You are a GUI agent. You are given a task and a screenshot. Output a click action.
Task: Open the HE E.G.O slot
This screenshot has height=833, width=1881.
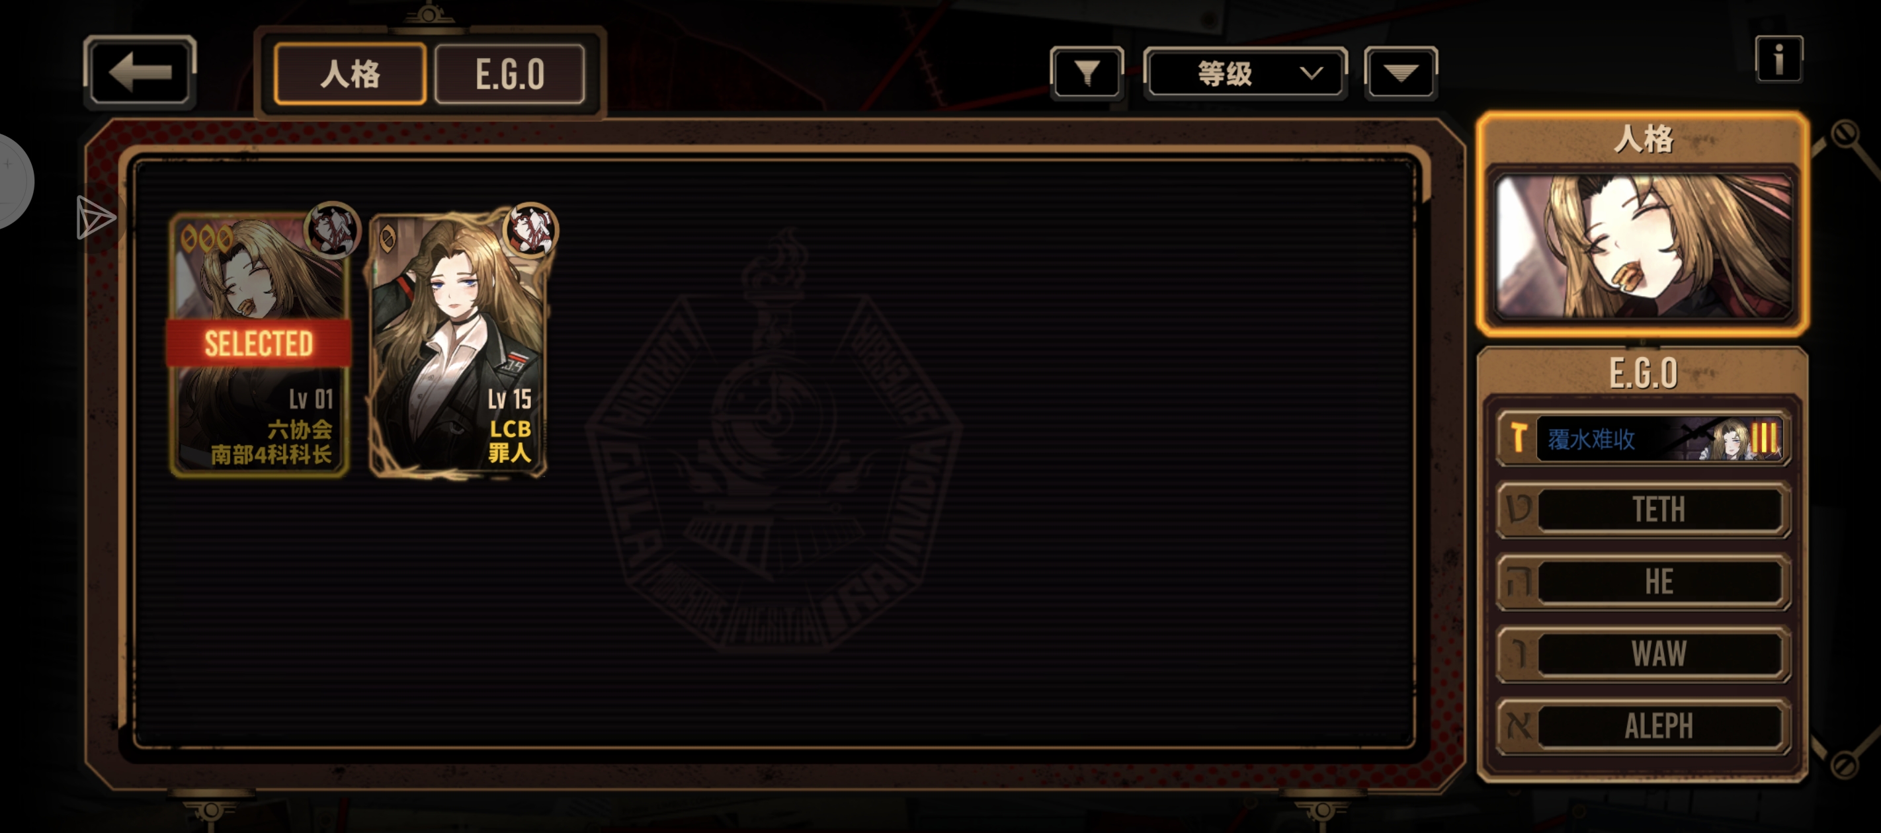[1643, 582]
